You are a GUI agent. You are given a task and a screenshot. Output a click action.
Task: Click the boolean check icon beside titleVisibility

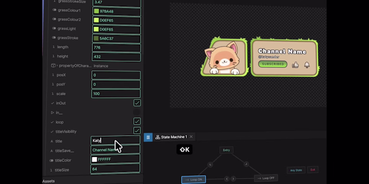[52, 132]
